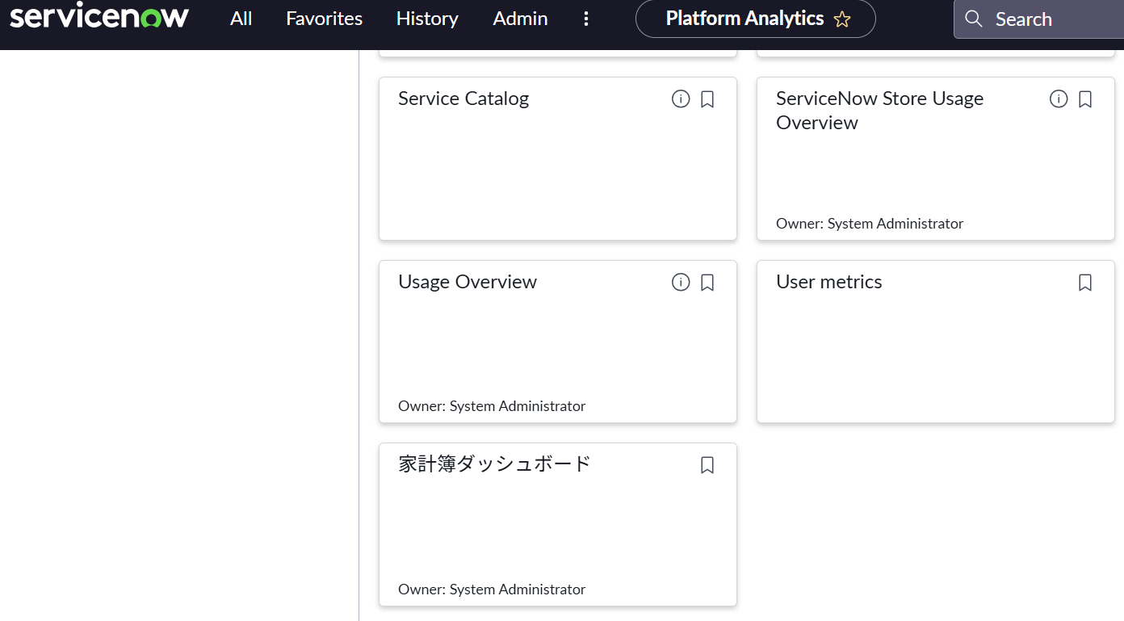Click the Platform Analytics title pill

tap(744, 19)
